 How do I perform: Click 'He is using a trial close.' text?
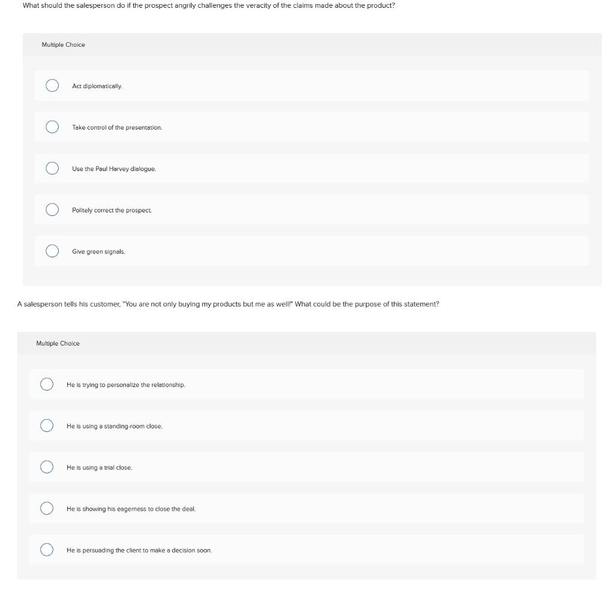(x=100, y=468)
